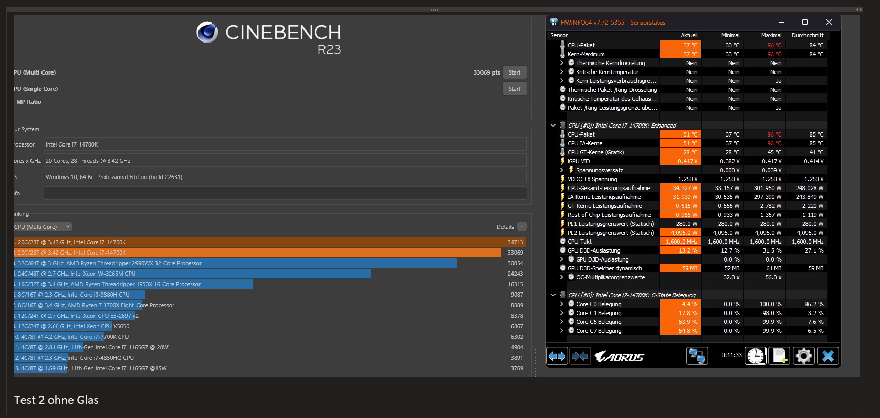880x418 pixels.
Task: Click the elapsed time 0:11:33 in HWiNFO
Action: click(731, 356)
